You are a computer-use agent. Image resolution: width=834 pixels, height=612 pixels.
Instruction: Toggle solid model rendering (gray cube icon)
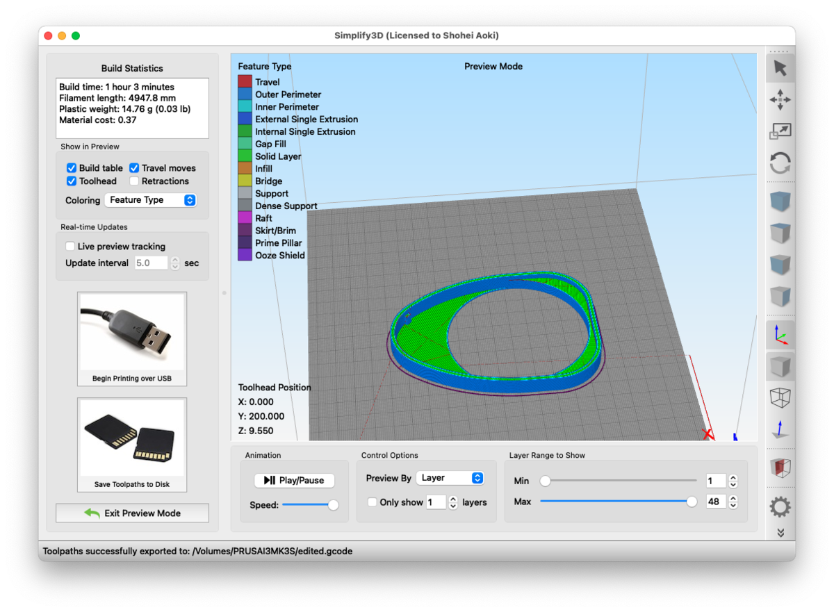[x=780, y=366]
